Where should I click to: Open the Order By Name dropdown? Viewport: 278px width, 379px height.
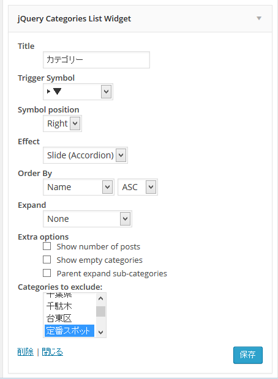pos(78,187)
